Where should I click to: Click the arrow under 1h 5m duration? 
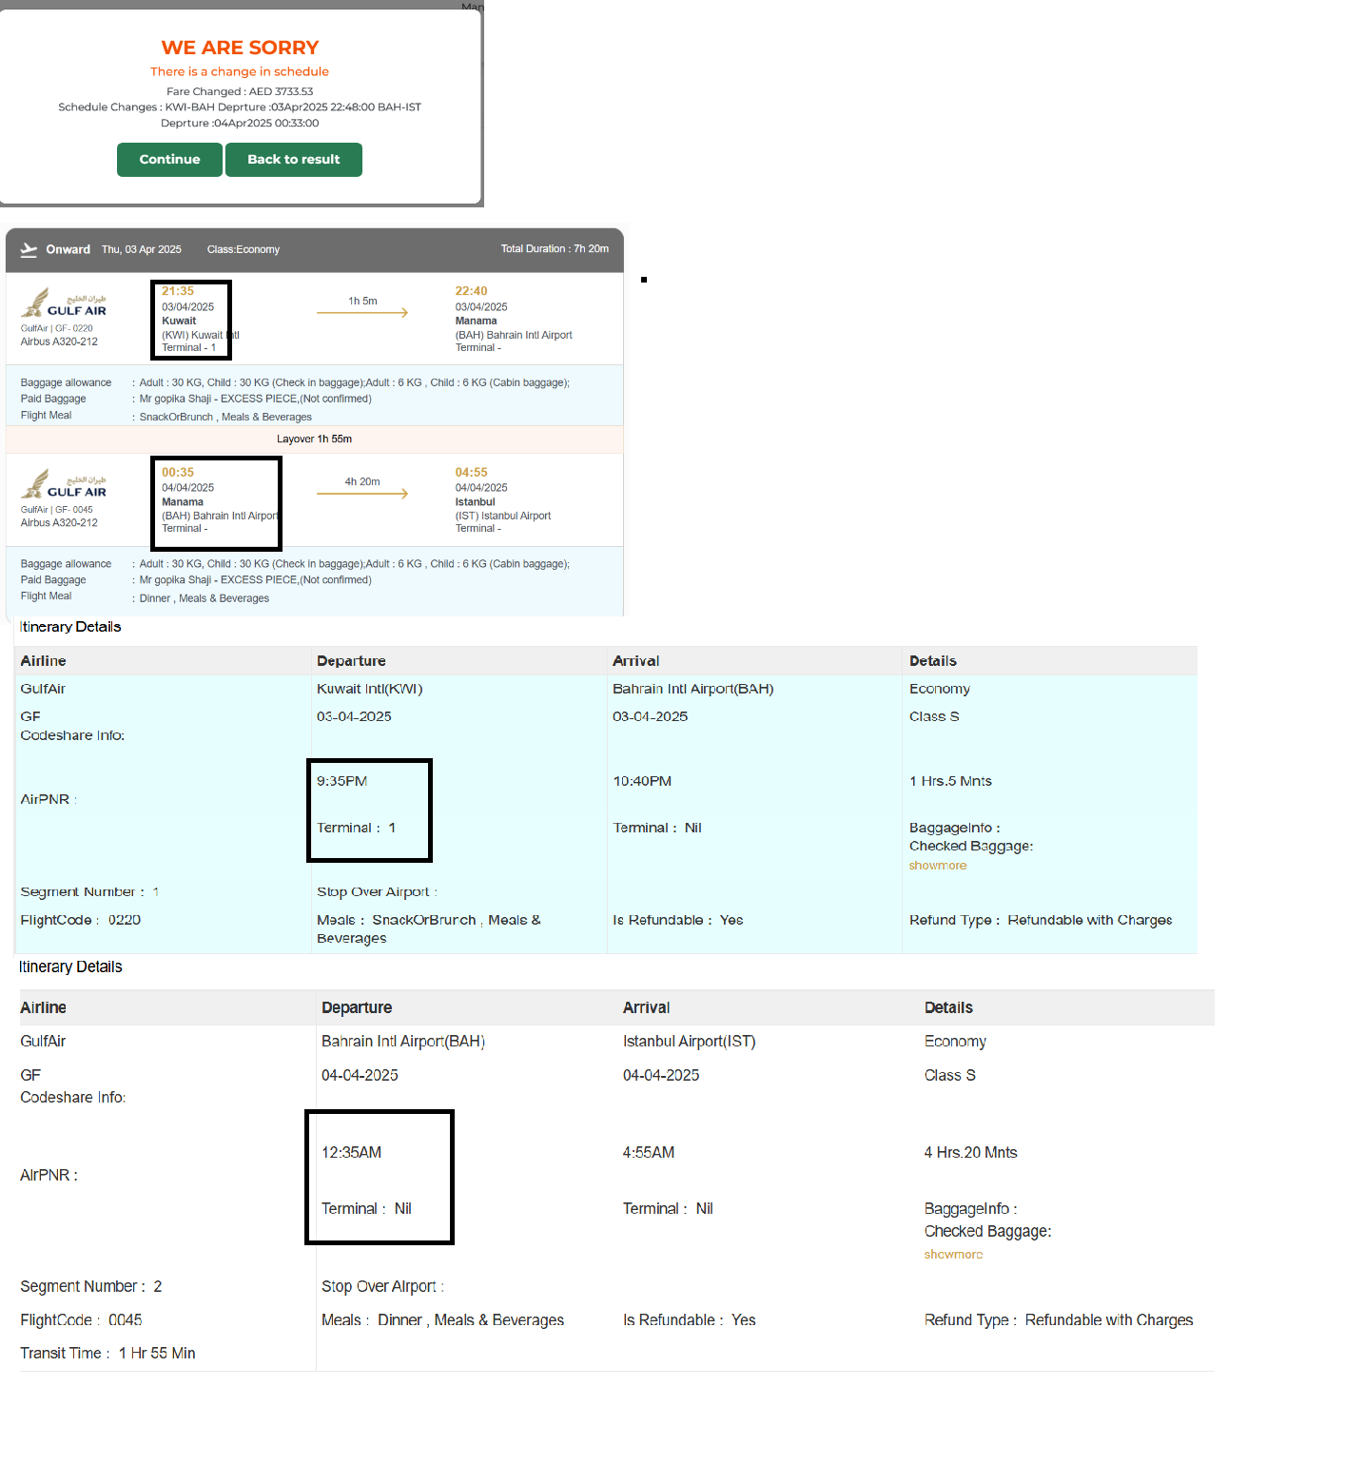click(x=362, y=313)
